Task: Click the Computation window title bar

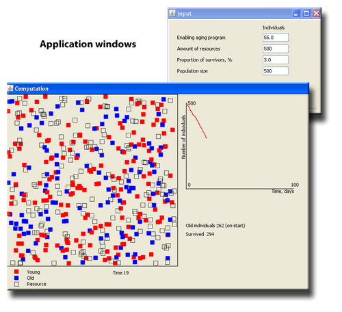Action: (158, 88)
